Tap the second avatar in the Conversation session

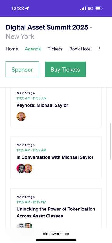point(29,169)
